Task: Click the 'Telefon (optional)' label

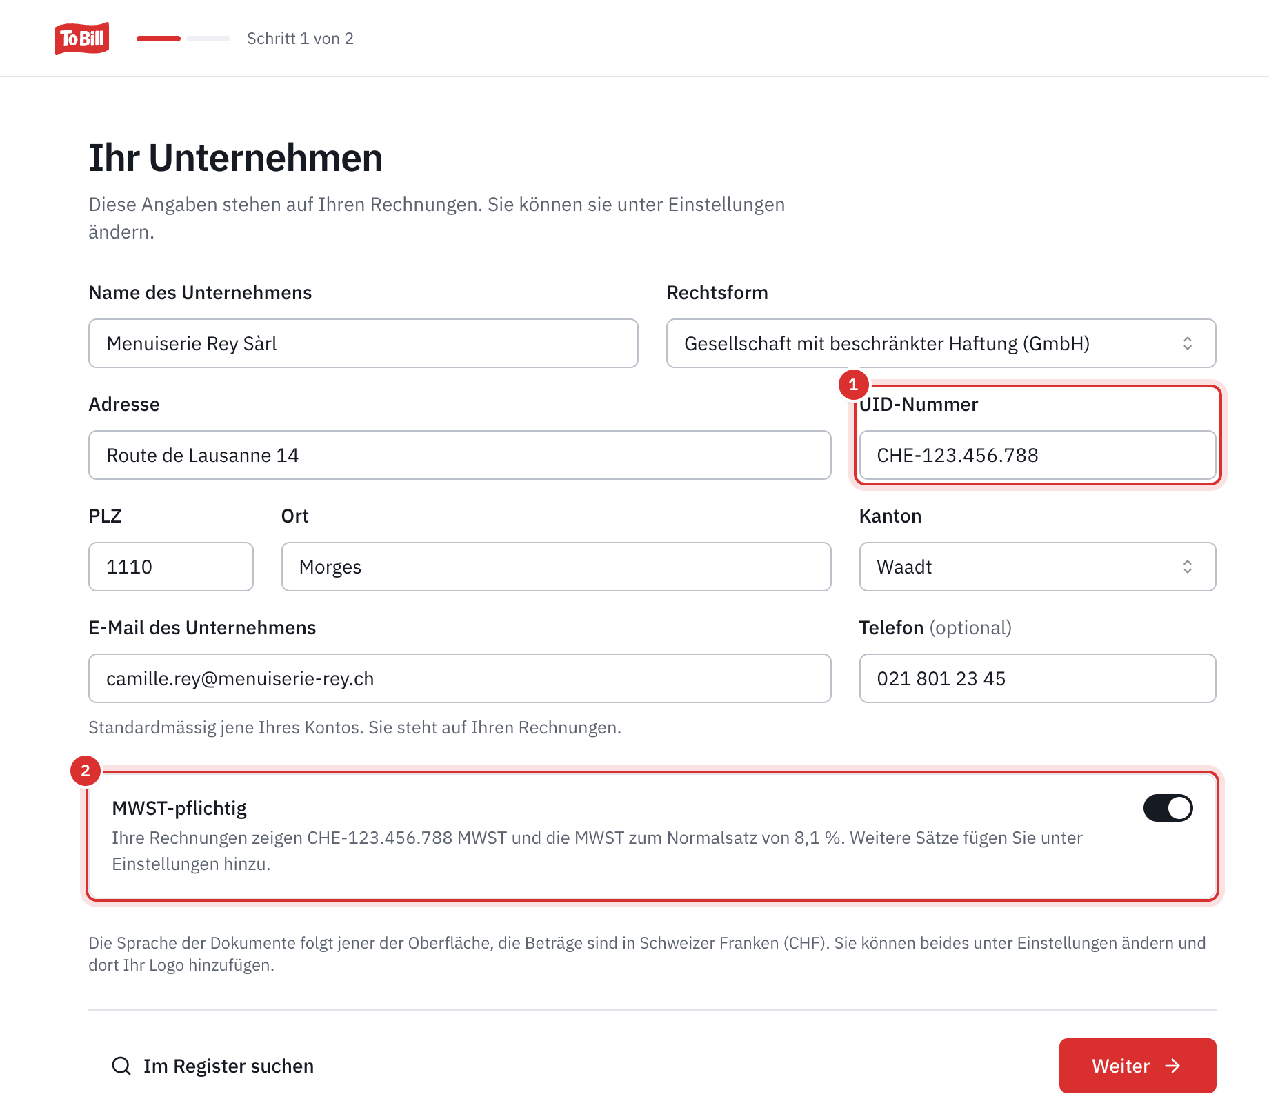Action: [x=935, y=627]
